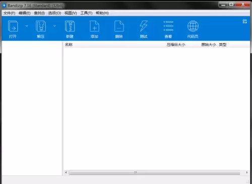Open the File (文件) menu
252x184 pixels.
tap(10, 13)
